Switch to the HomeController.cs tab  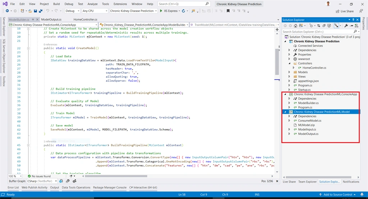coord(86,19)
